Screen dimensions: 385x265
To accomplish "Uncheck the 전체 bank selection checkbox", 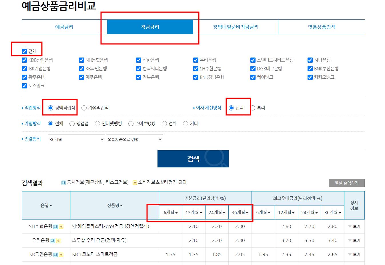I will pyautogui.click(x=24, y=51).
